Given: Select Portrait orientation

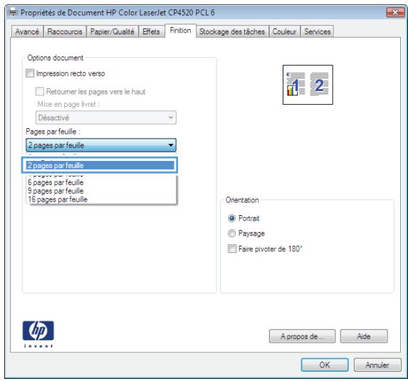Looking at the screenshot, I should point(231,218).
